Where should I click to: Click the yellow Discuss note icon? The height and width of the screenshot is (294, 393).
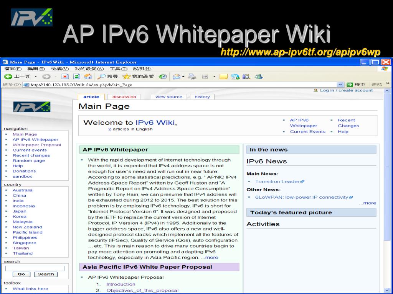tap(223, 77)
